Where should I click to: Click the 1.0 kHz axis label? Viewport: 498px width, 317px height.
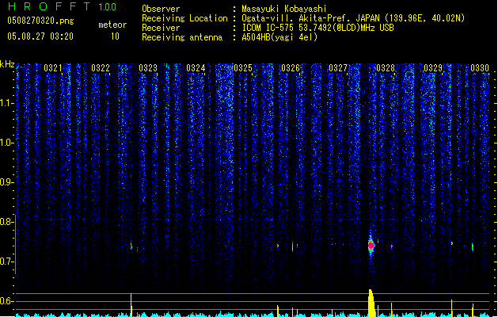(6, 143)
